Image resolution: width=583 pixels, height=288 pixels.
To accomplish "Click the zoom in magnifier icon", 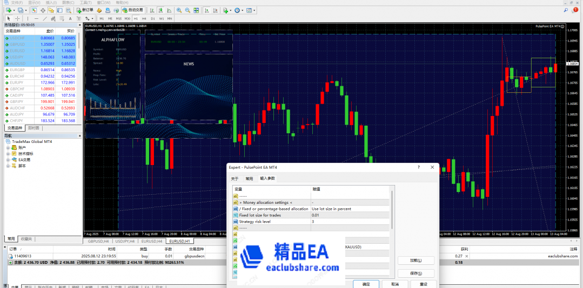I will (x=178, y=10).
